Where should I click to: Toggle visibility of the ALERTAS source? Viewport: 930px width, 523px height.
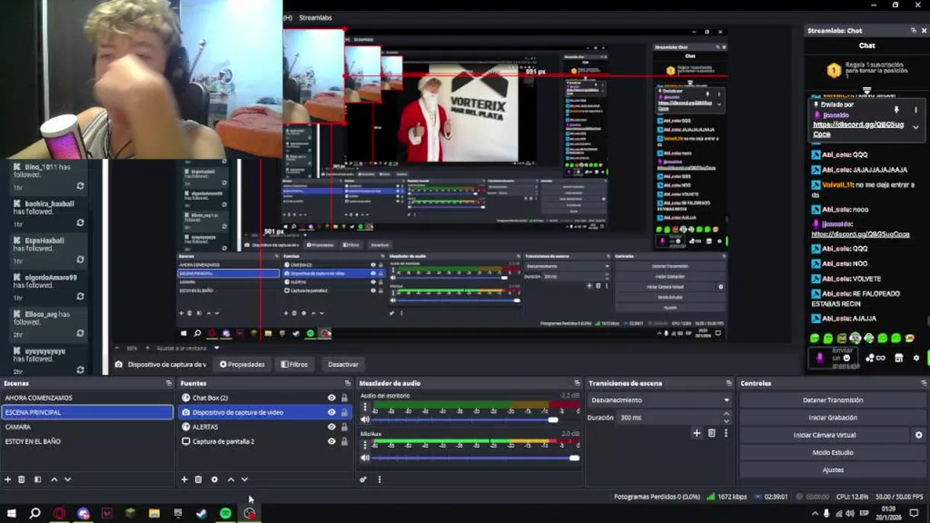click(x=332, y=427)
